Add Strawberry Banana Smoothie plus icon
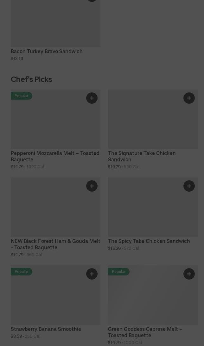204x346 pixels. tap(92, 274)
